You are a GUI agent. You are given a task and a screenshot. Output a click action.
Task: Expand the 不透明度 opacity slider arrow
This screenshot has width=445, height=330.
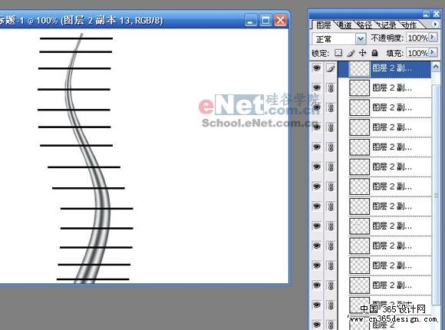(433, 37)
